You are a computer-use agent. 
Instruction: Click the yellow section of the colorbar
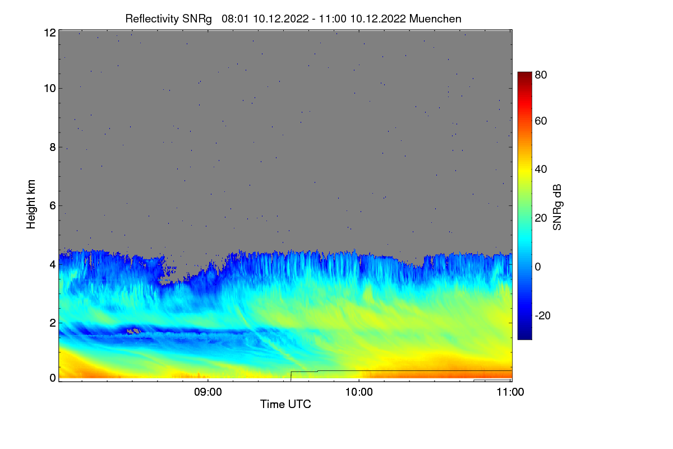[x=524, y=169]
